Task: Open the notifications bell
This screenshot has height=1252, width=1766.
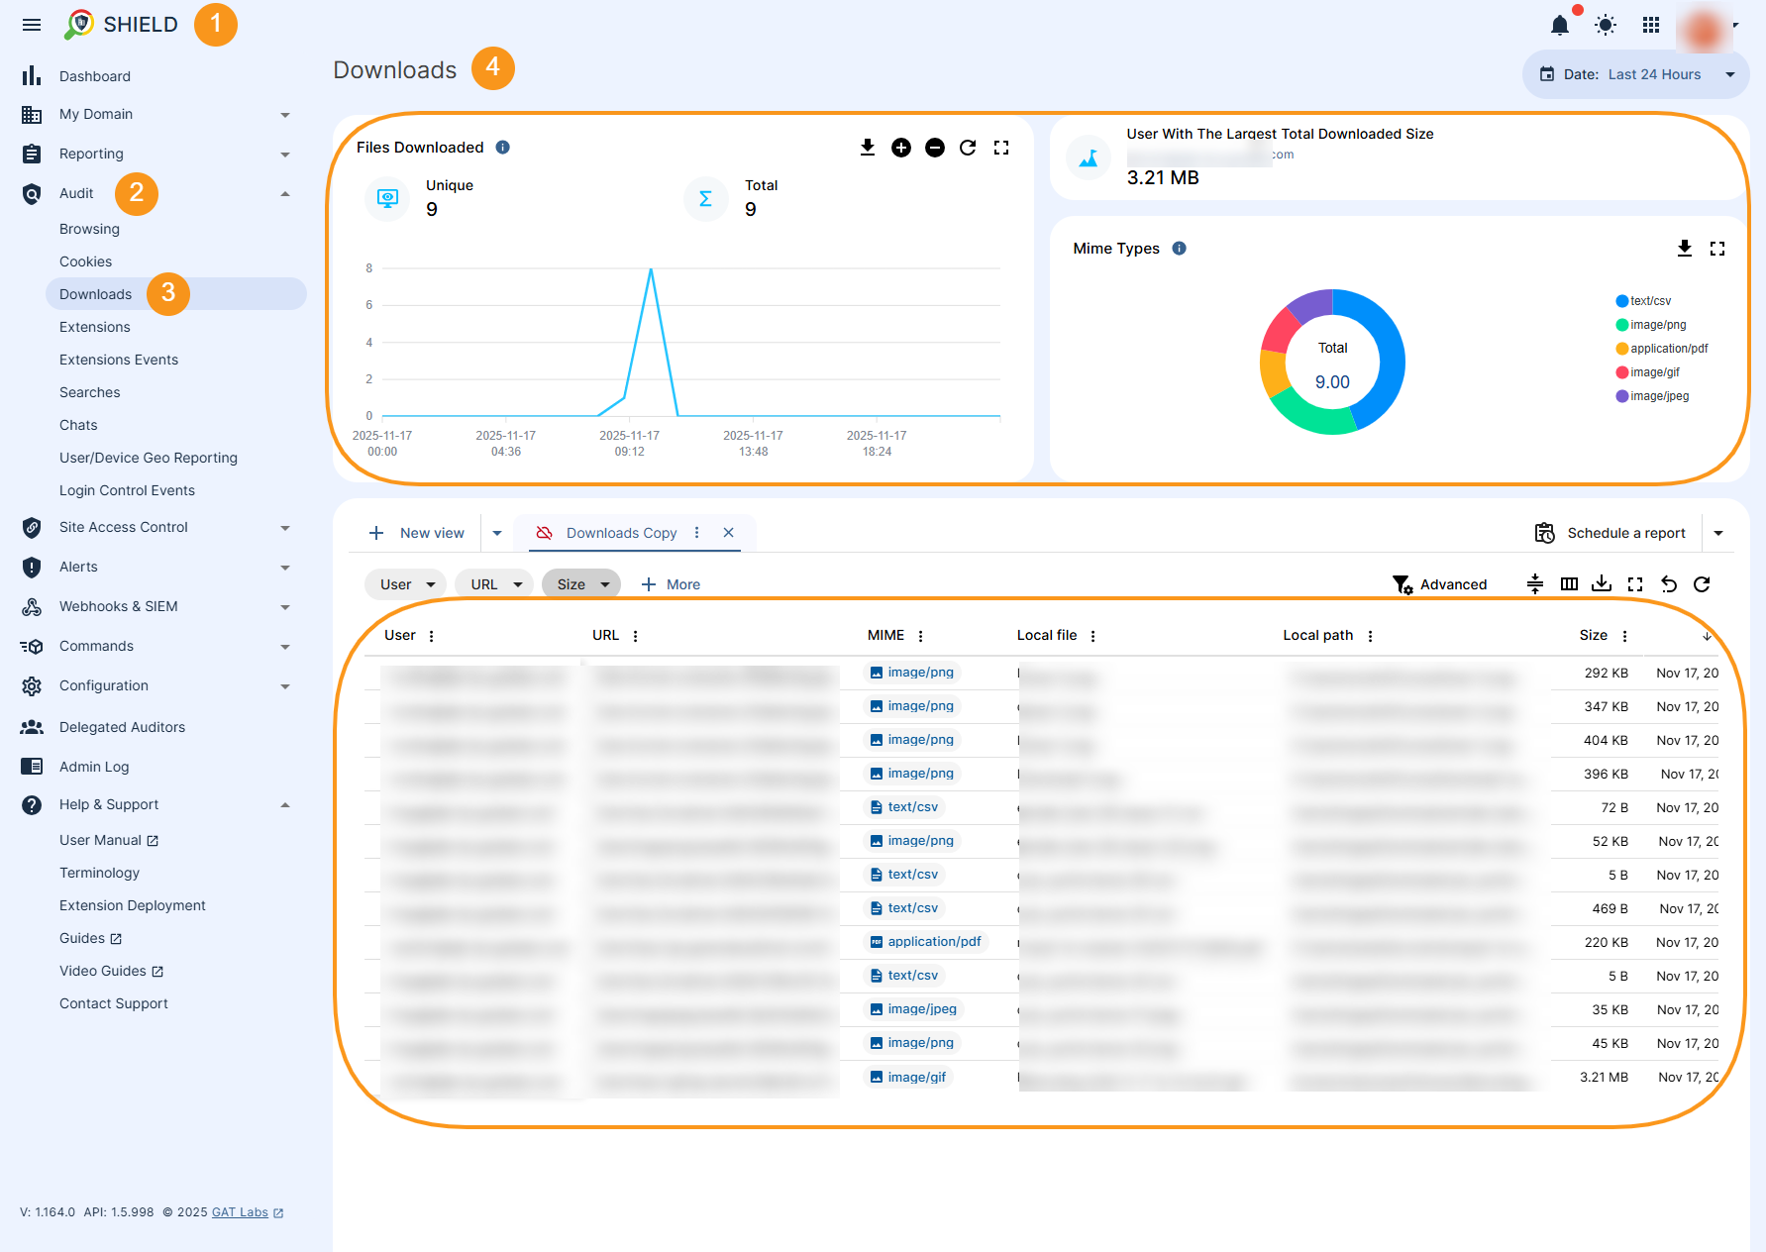Action: (1559, 25)
